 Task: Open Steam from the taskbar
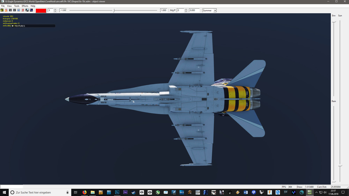pos(133,193)
